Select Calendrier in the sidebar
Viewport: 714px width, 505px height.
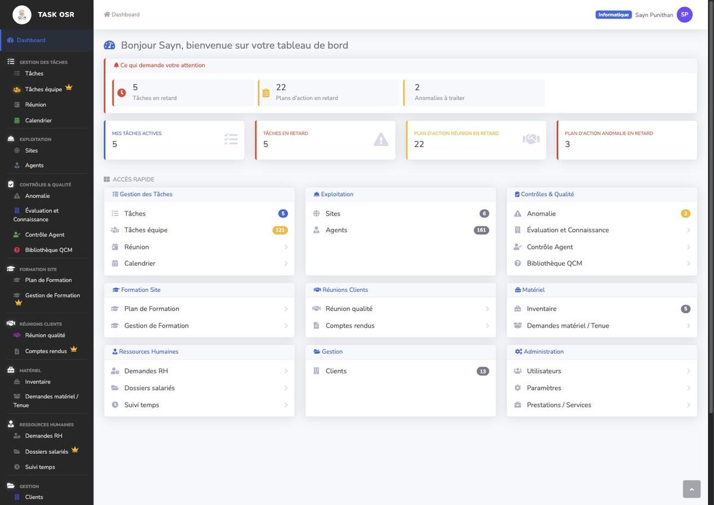tap(38, 120)
